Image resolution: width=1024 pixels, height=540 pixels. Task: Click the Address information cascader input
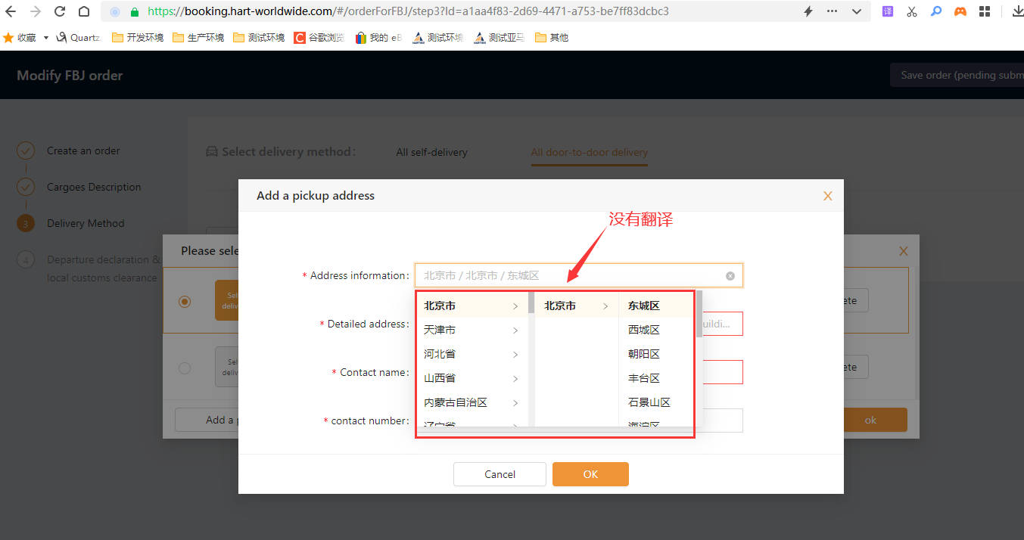pyautogui.click(x=568, y=276)
